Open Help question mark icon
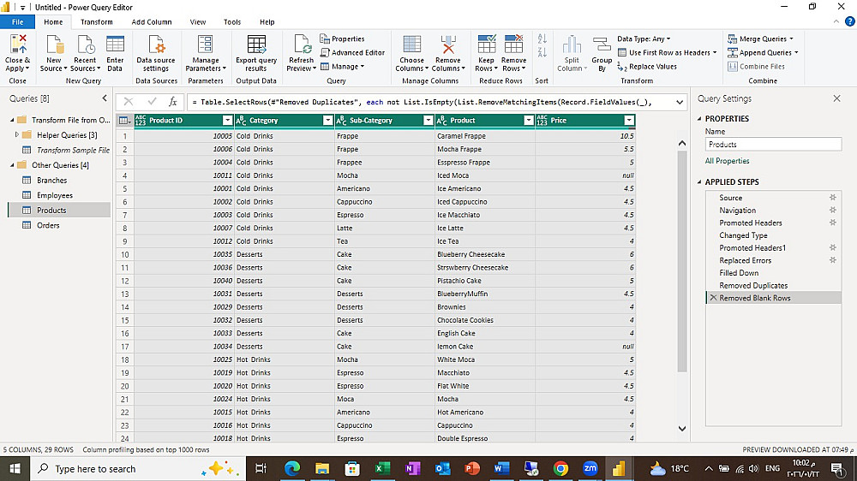Viewport: 857px width, 481px height. click(x=849, y=22)
